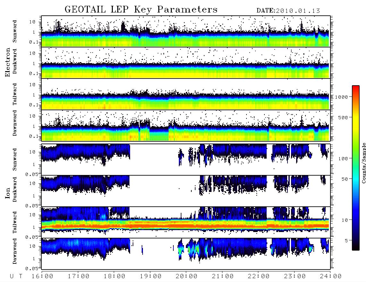366x282 pixels.
Task: Click the "21:00" time tick label
Action: 223,277
